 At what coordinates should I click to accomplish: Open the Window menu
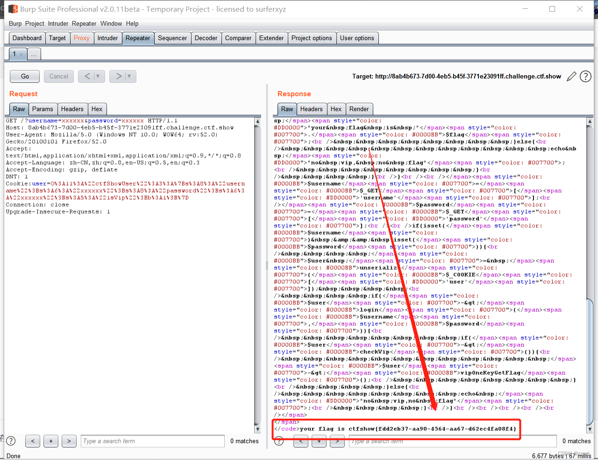[x=111, y=23]
